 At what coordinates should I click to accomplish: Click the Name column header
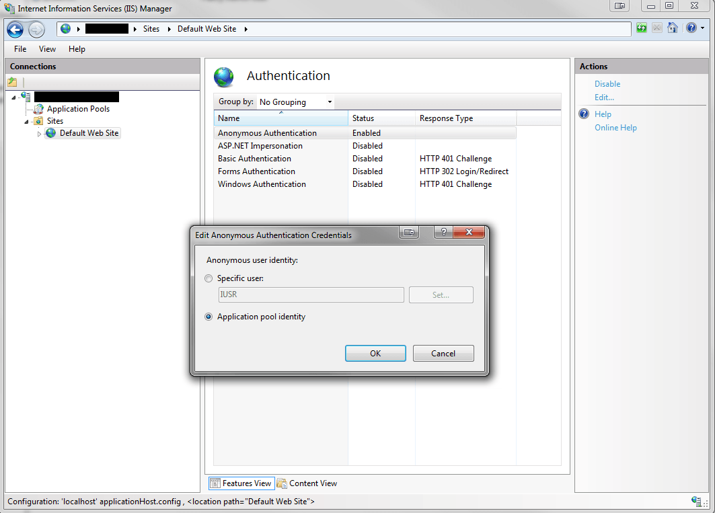pos(280,118)
